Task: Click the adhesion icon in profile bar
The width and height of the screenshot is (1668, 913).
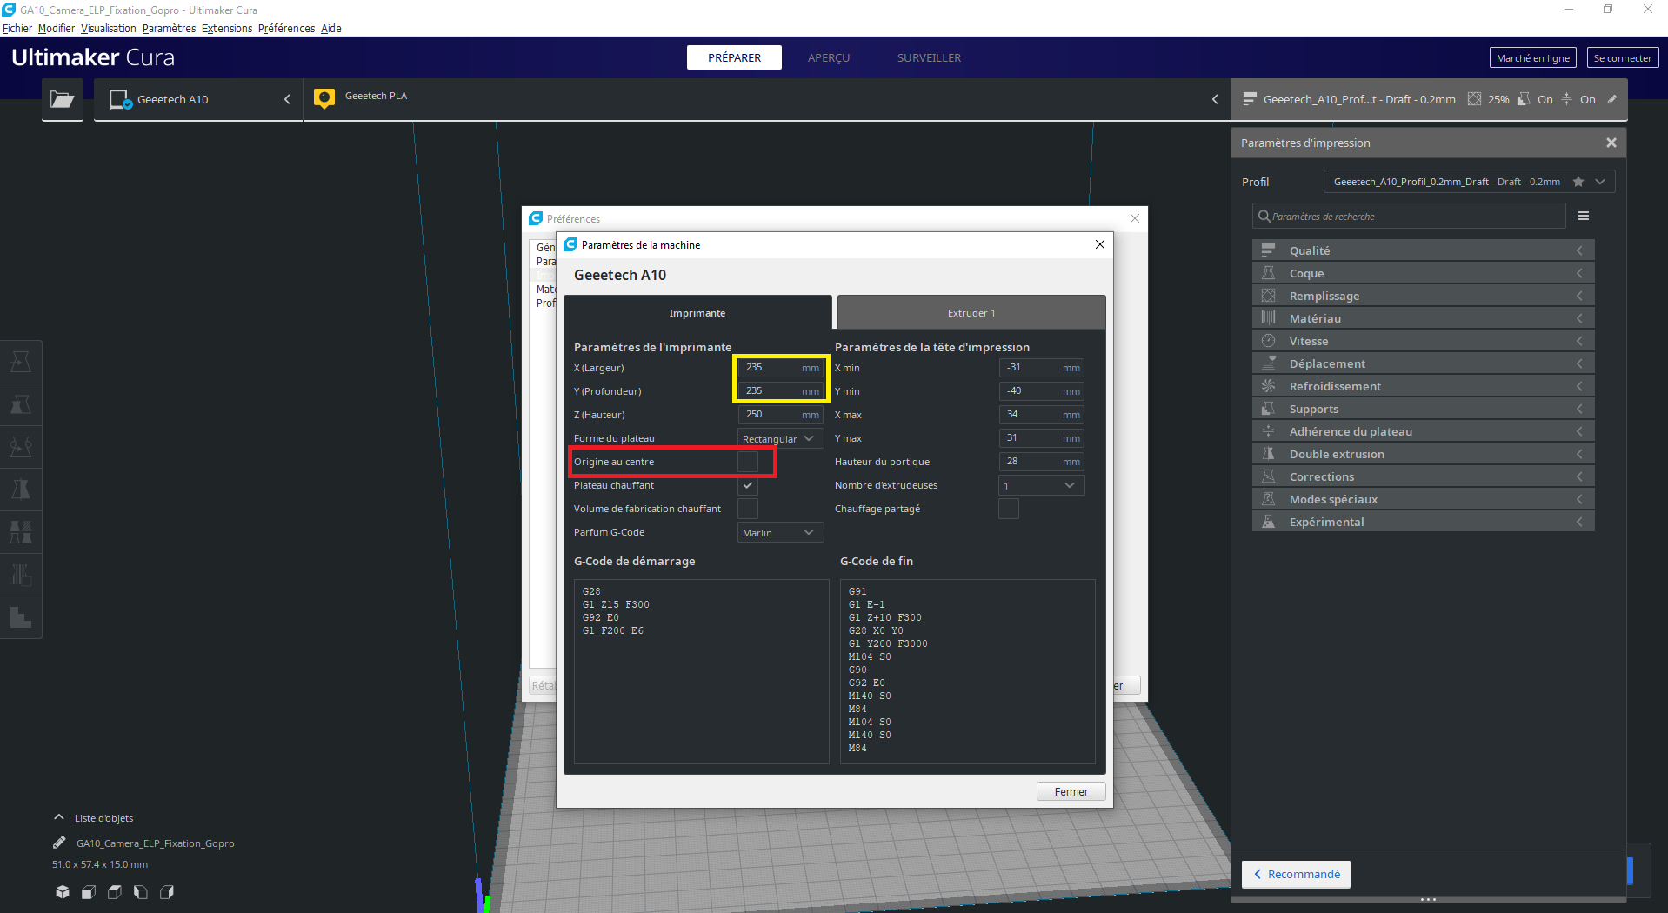Action: point(1566,99)
